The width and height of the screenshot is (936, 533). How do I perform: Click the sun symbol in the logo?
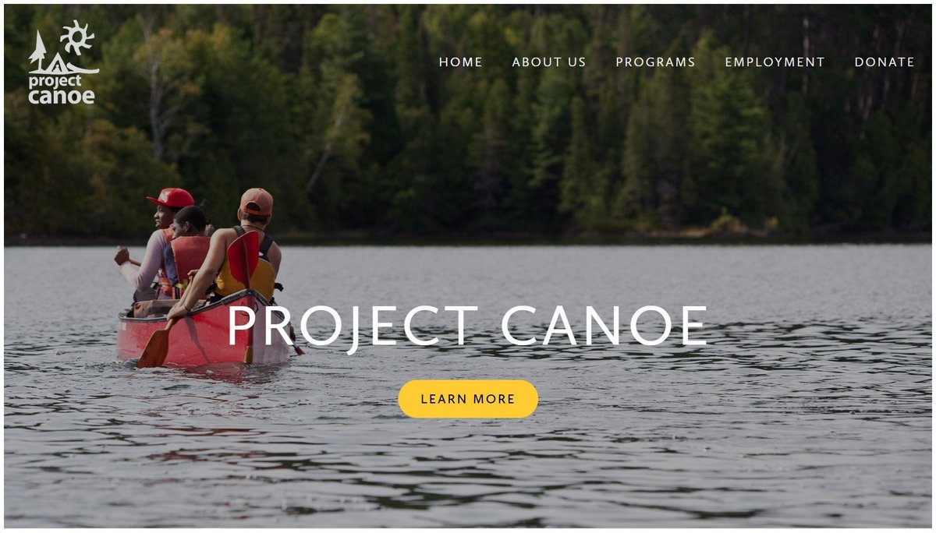click(x=77, y=37)
